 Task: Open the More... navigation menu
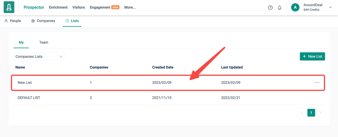[x=130, y=7]
